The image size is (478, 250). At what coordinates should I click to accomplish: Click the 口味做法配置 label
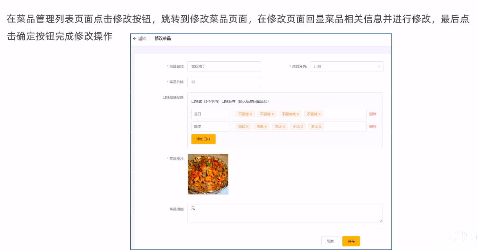173,97
